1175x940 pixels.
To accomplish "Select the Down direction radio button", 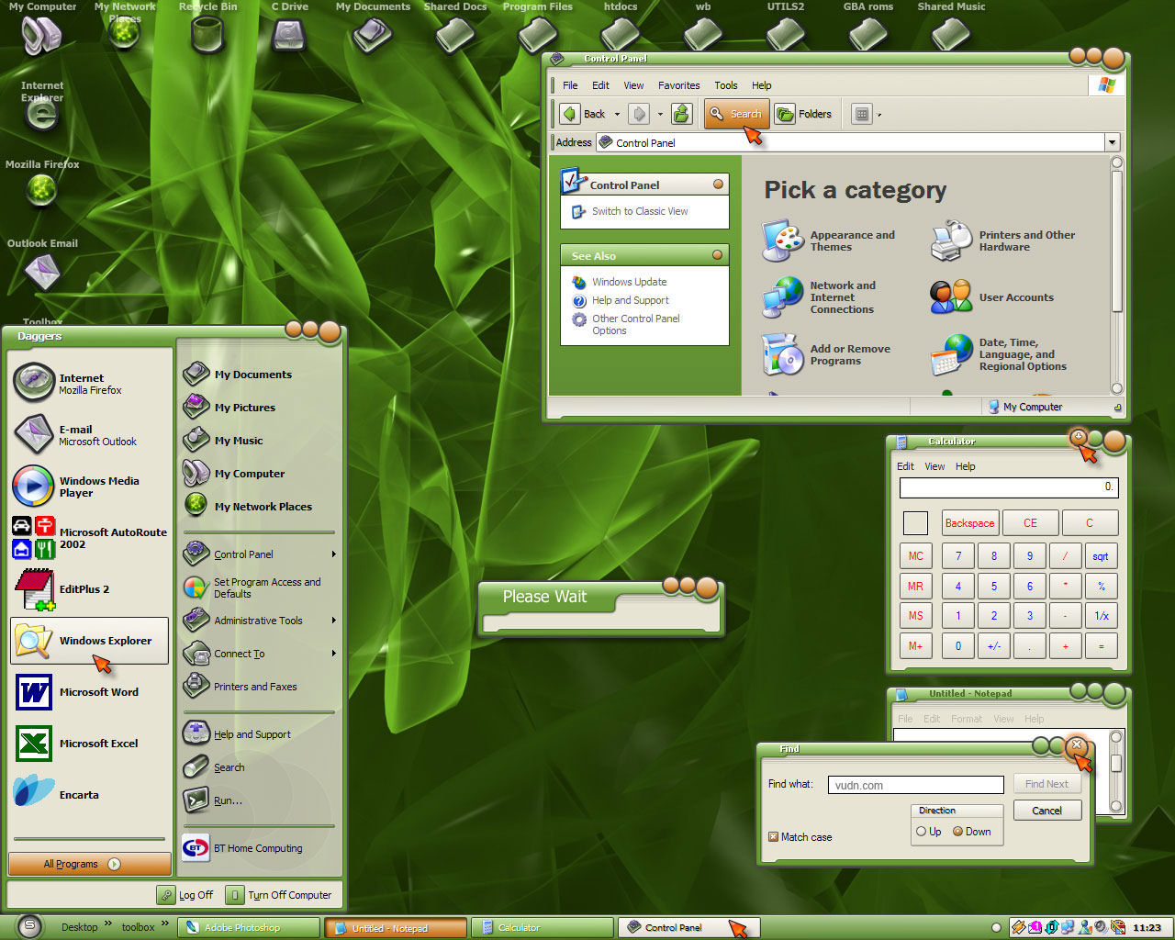I will [957, 832].
